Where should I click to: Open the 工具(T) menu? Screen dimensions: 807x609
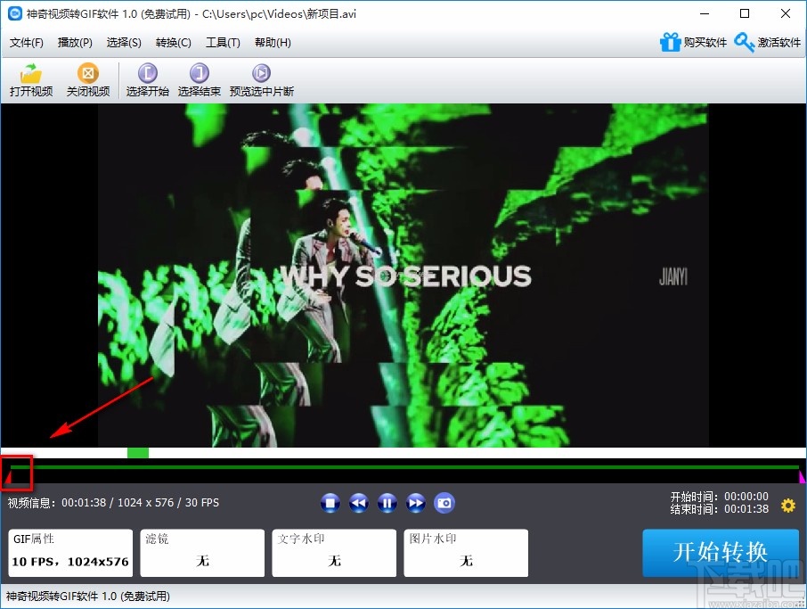pyautogui.click(x=223, y=43)
